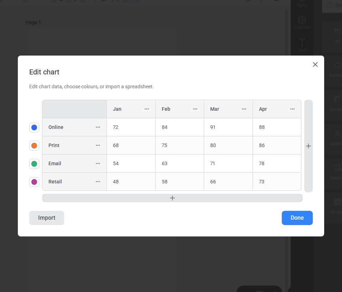Select the Email Apr cell with 78

click(x=277, y=163)
